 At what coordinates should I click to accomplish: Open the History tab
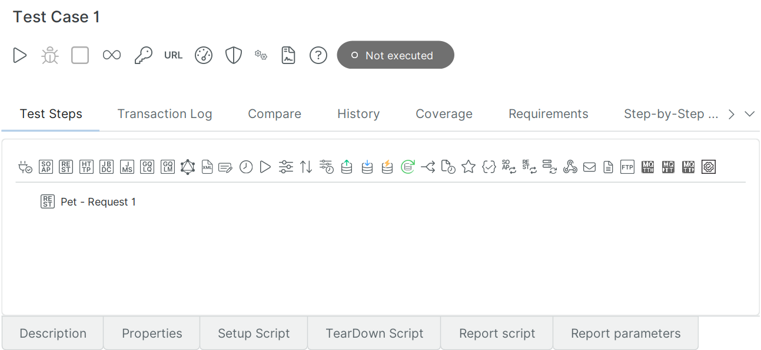tap(358, 114)
